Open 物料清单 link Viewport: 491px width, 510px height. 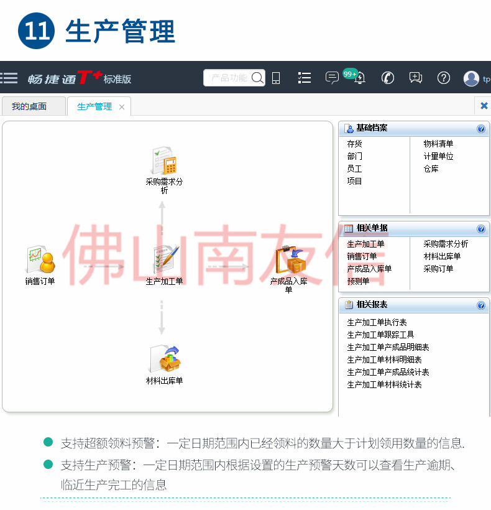[x=438, y=144]
